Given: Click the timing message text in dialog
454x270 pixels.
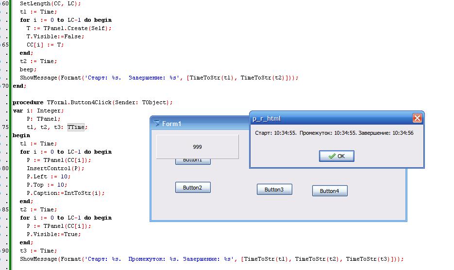Looking at the screenshot, I should 334,133.
